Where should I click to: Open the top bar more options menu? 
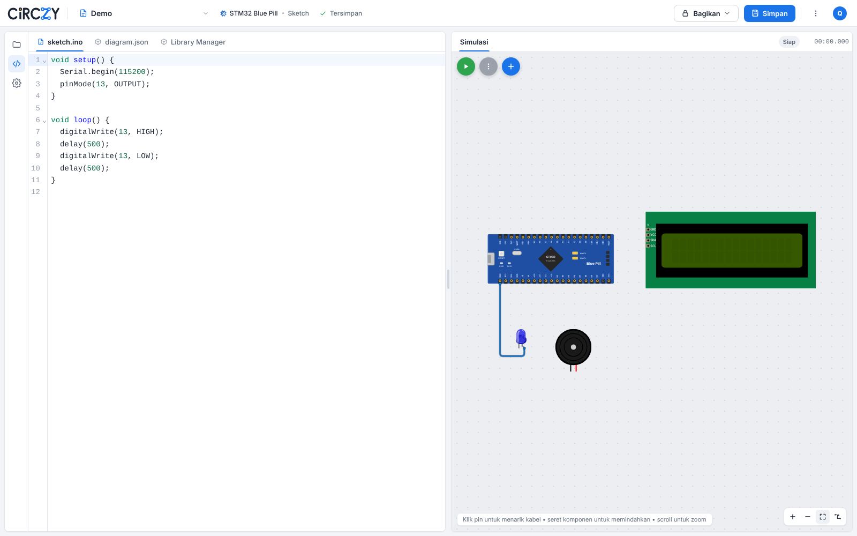tap(816, 13)
